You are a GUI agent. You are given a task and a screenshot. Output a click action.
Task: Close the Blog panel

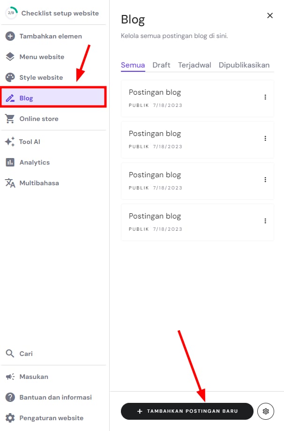pyautogui.click(x=270, y=15)
